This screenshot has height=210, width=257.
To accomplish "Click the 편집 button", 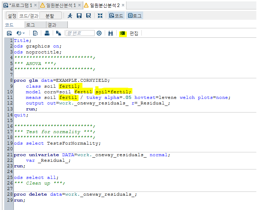I will click(x=134, y=33).
